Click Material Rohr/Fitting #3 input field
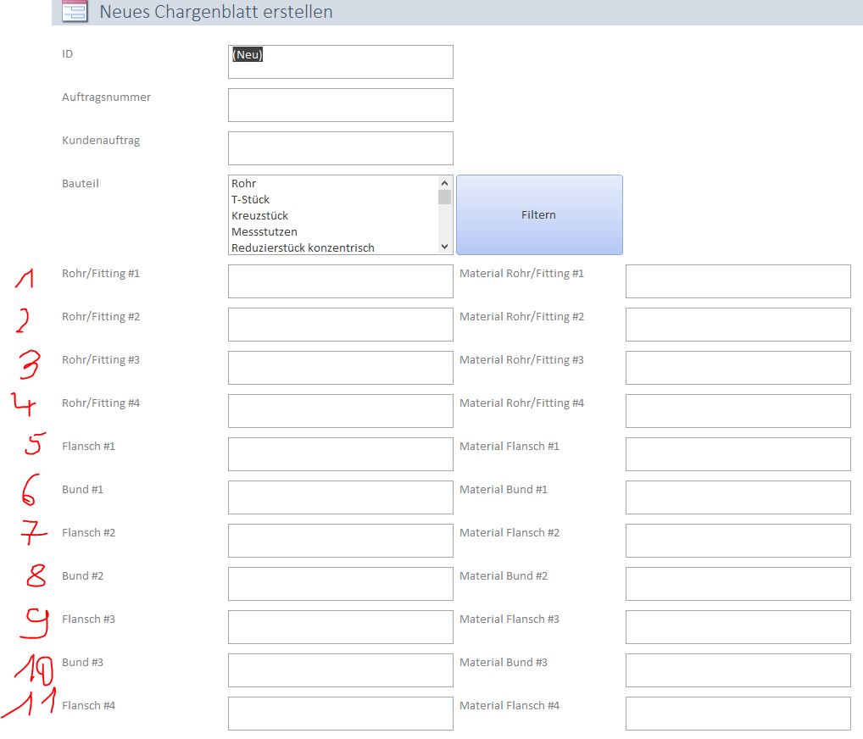863x739 pixels. tap(738, 368)
